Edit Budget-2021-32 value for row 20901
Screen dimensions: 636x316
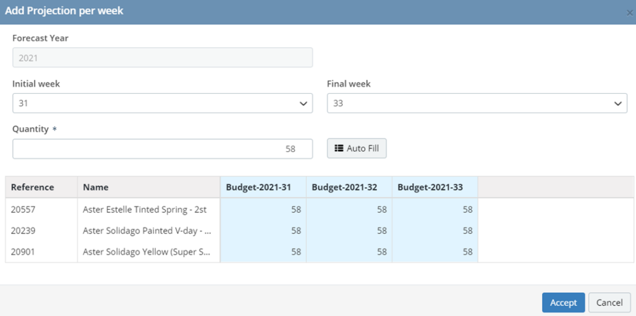(349, 251)
